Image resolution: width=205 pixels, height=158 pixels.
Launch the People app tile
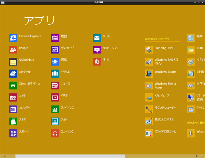pos(13,50)
